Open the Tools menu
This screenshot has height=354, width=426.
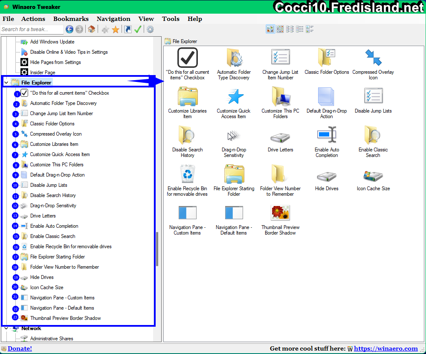click(171, 19)
